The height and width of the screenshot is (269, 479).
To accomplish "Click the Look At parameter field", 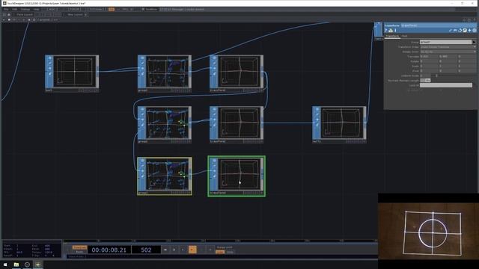I will tap(446, 85).
